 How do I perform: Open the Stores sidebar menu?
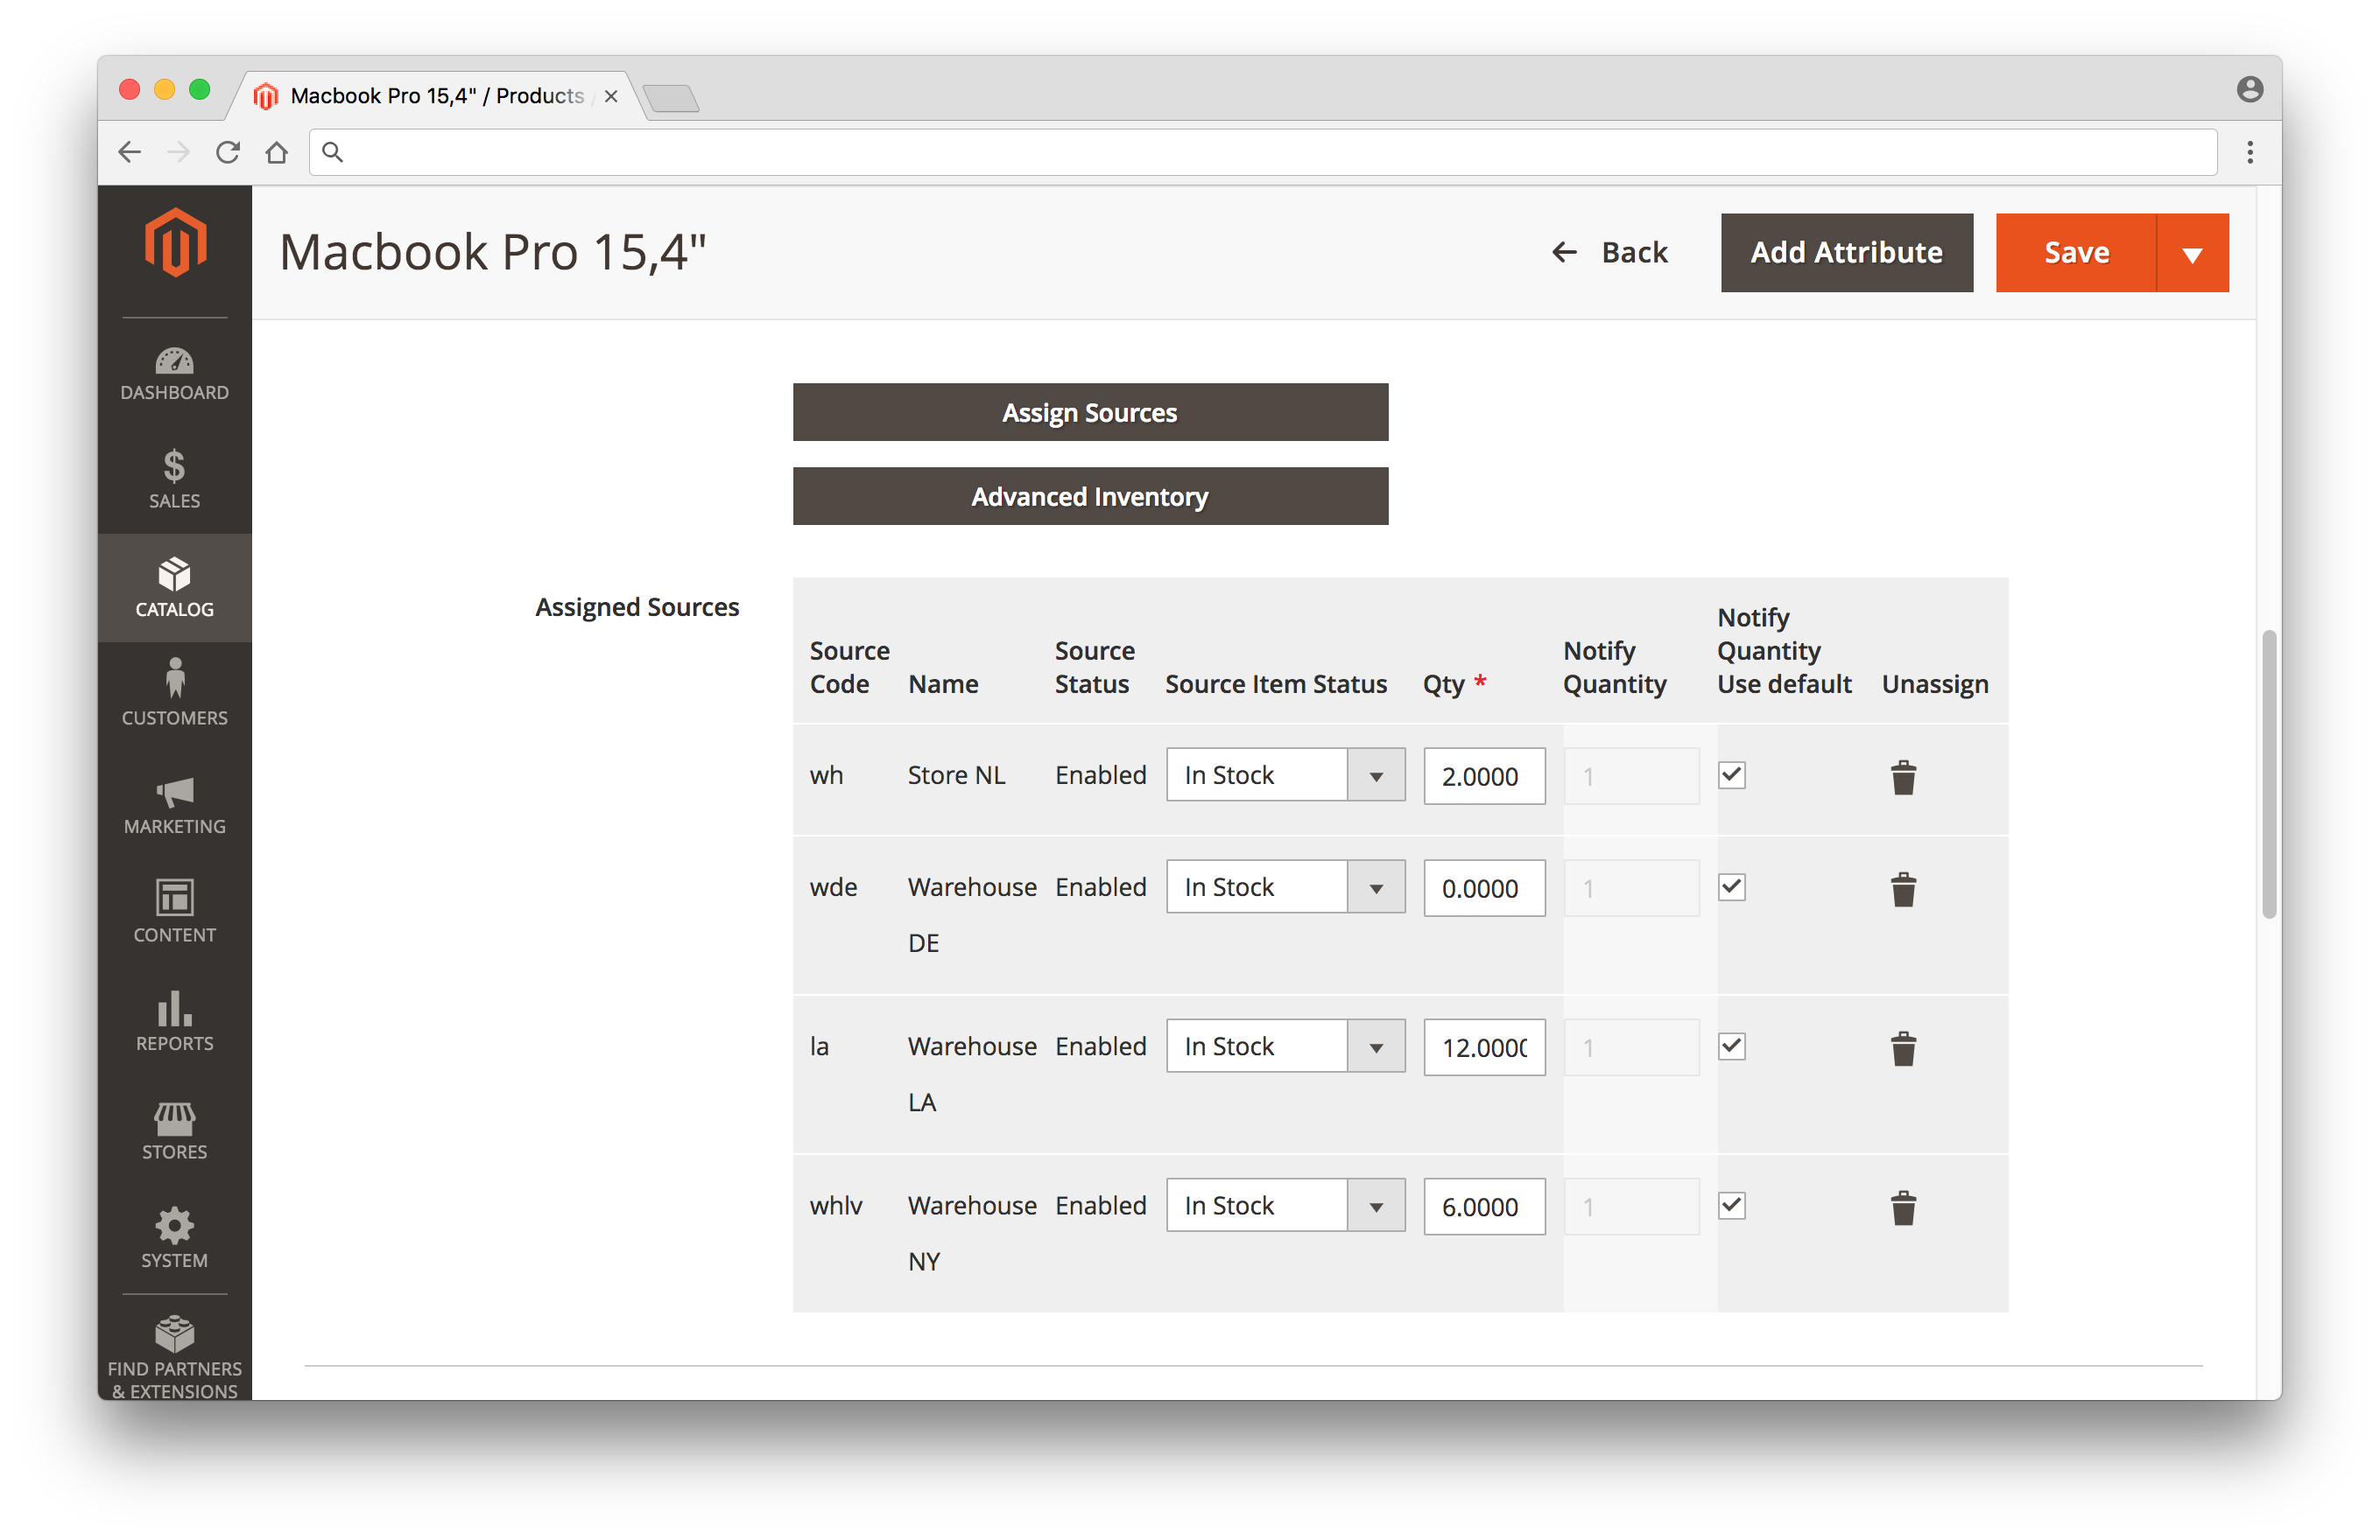(174, 1130)
